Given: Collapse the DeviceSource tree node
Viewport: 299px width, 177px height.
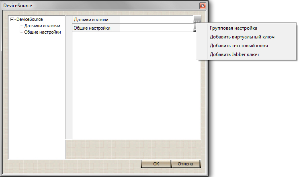Looking at the screenshot, I should click(x=12, y=19).
